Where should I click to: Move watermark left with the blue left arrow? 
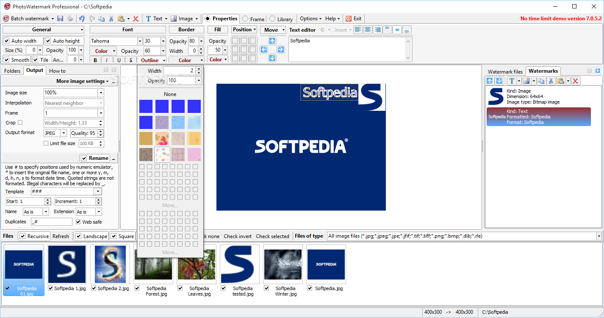pos(264,49)
